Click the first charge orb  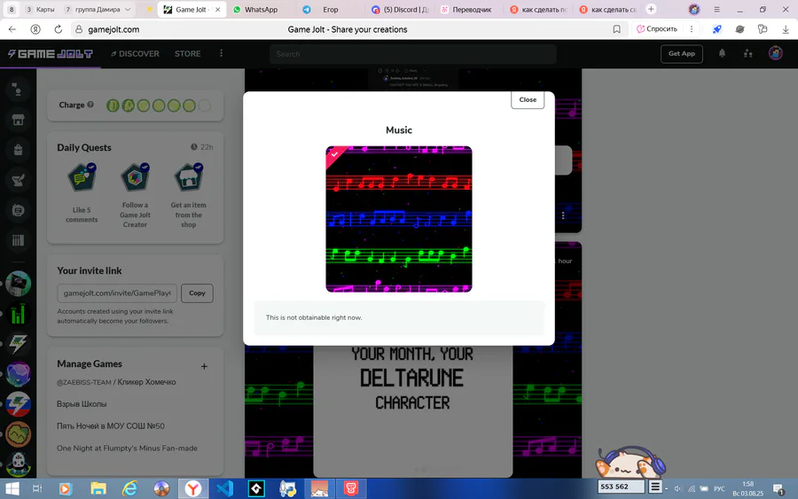(x=113, y=105)
